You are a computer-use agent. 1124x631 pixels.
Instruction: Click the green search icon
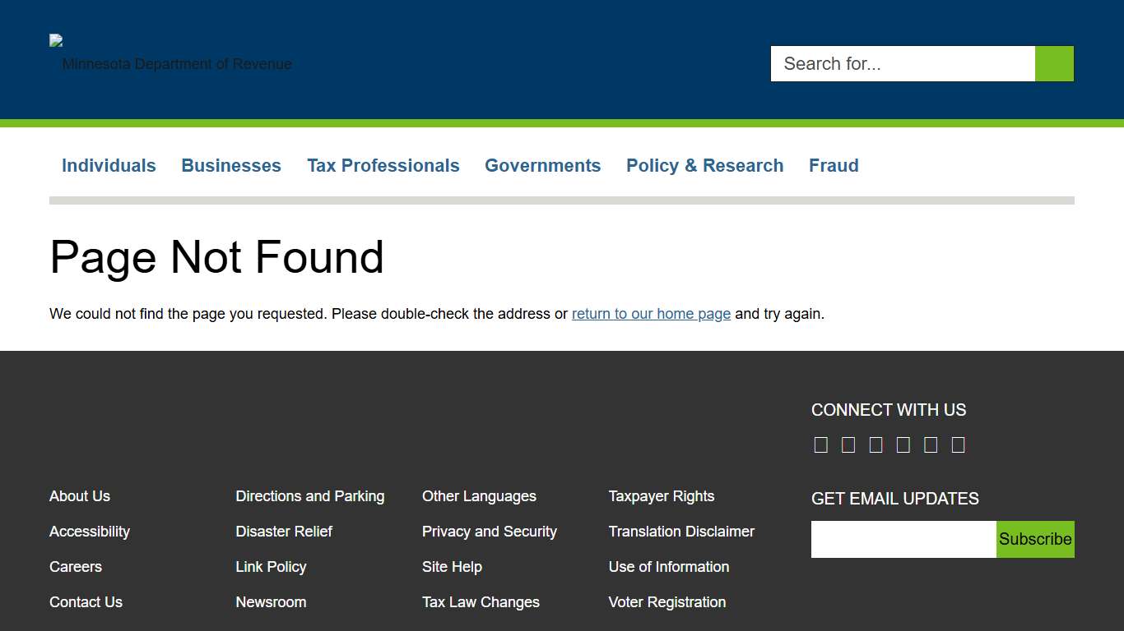1054,63
